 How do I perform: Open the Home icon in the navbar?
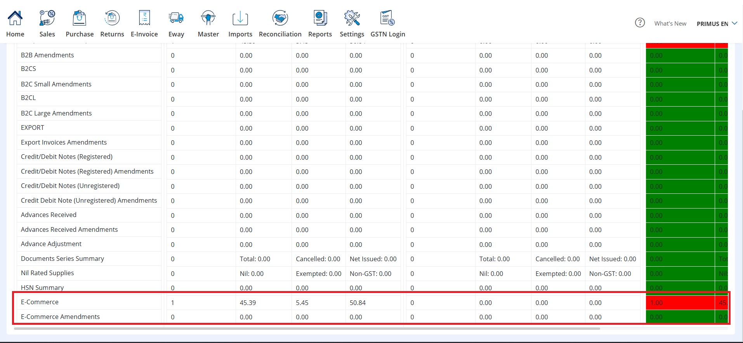pyautogui.click(x=15, y=18)
